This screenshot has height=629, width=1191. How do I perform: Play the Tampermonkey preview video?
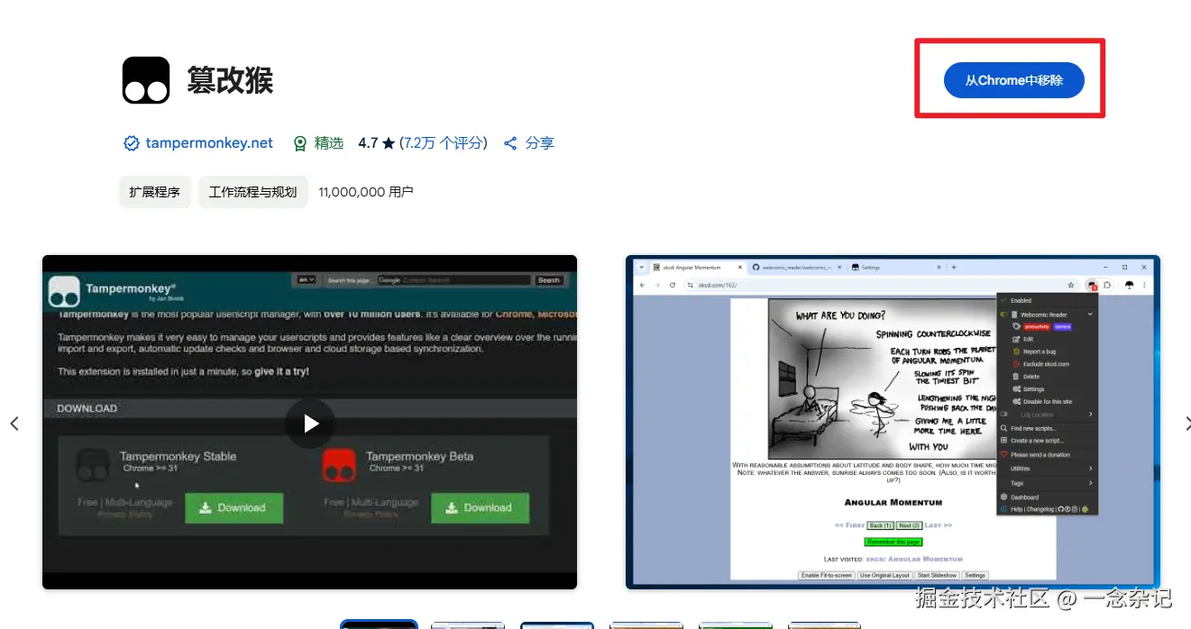coord(310,423)
